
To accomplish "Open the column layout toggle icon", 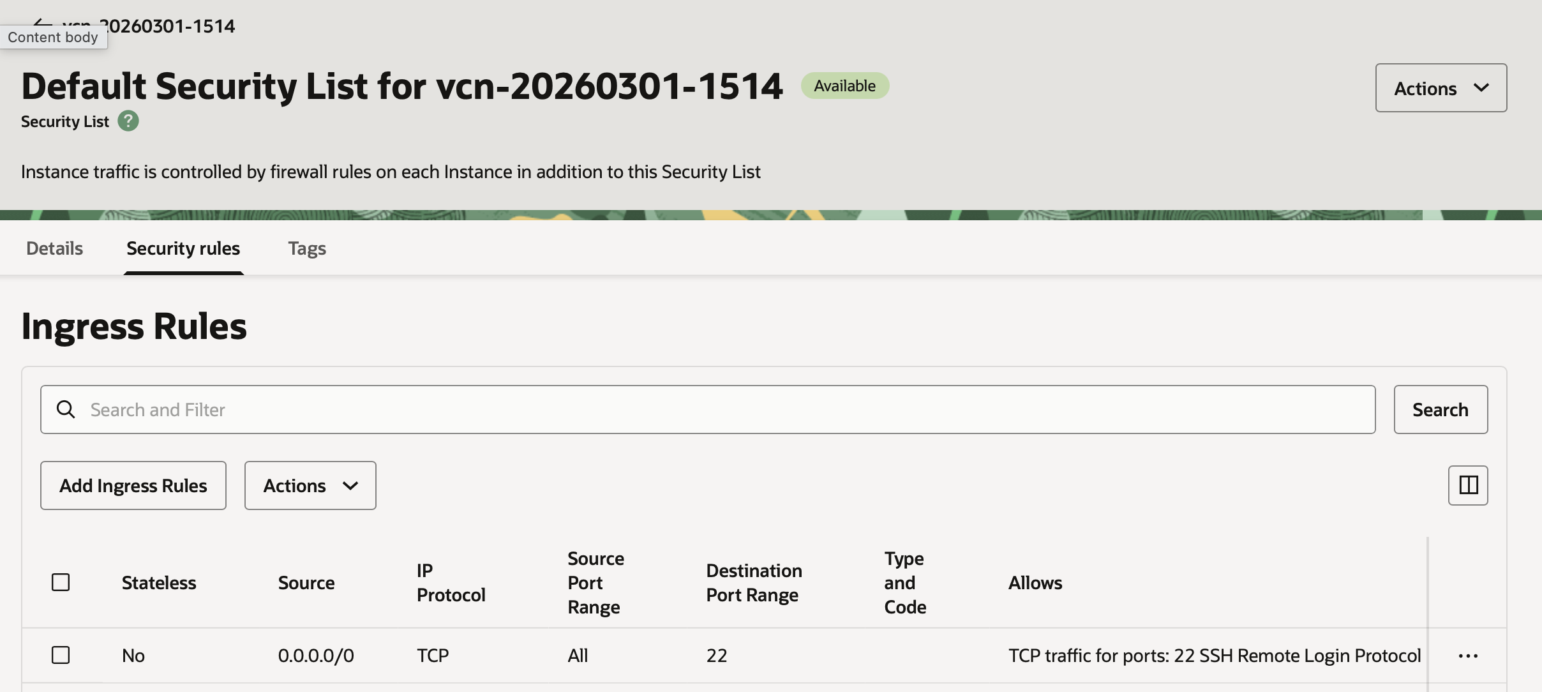I will 1468,485.
